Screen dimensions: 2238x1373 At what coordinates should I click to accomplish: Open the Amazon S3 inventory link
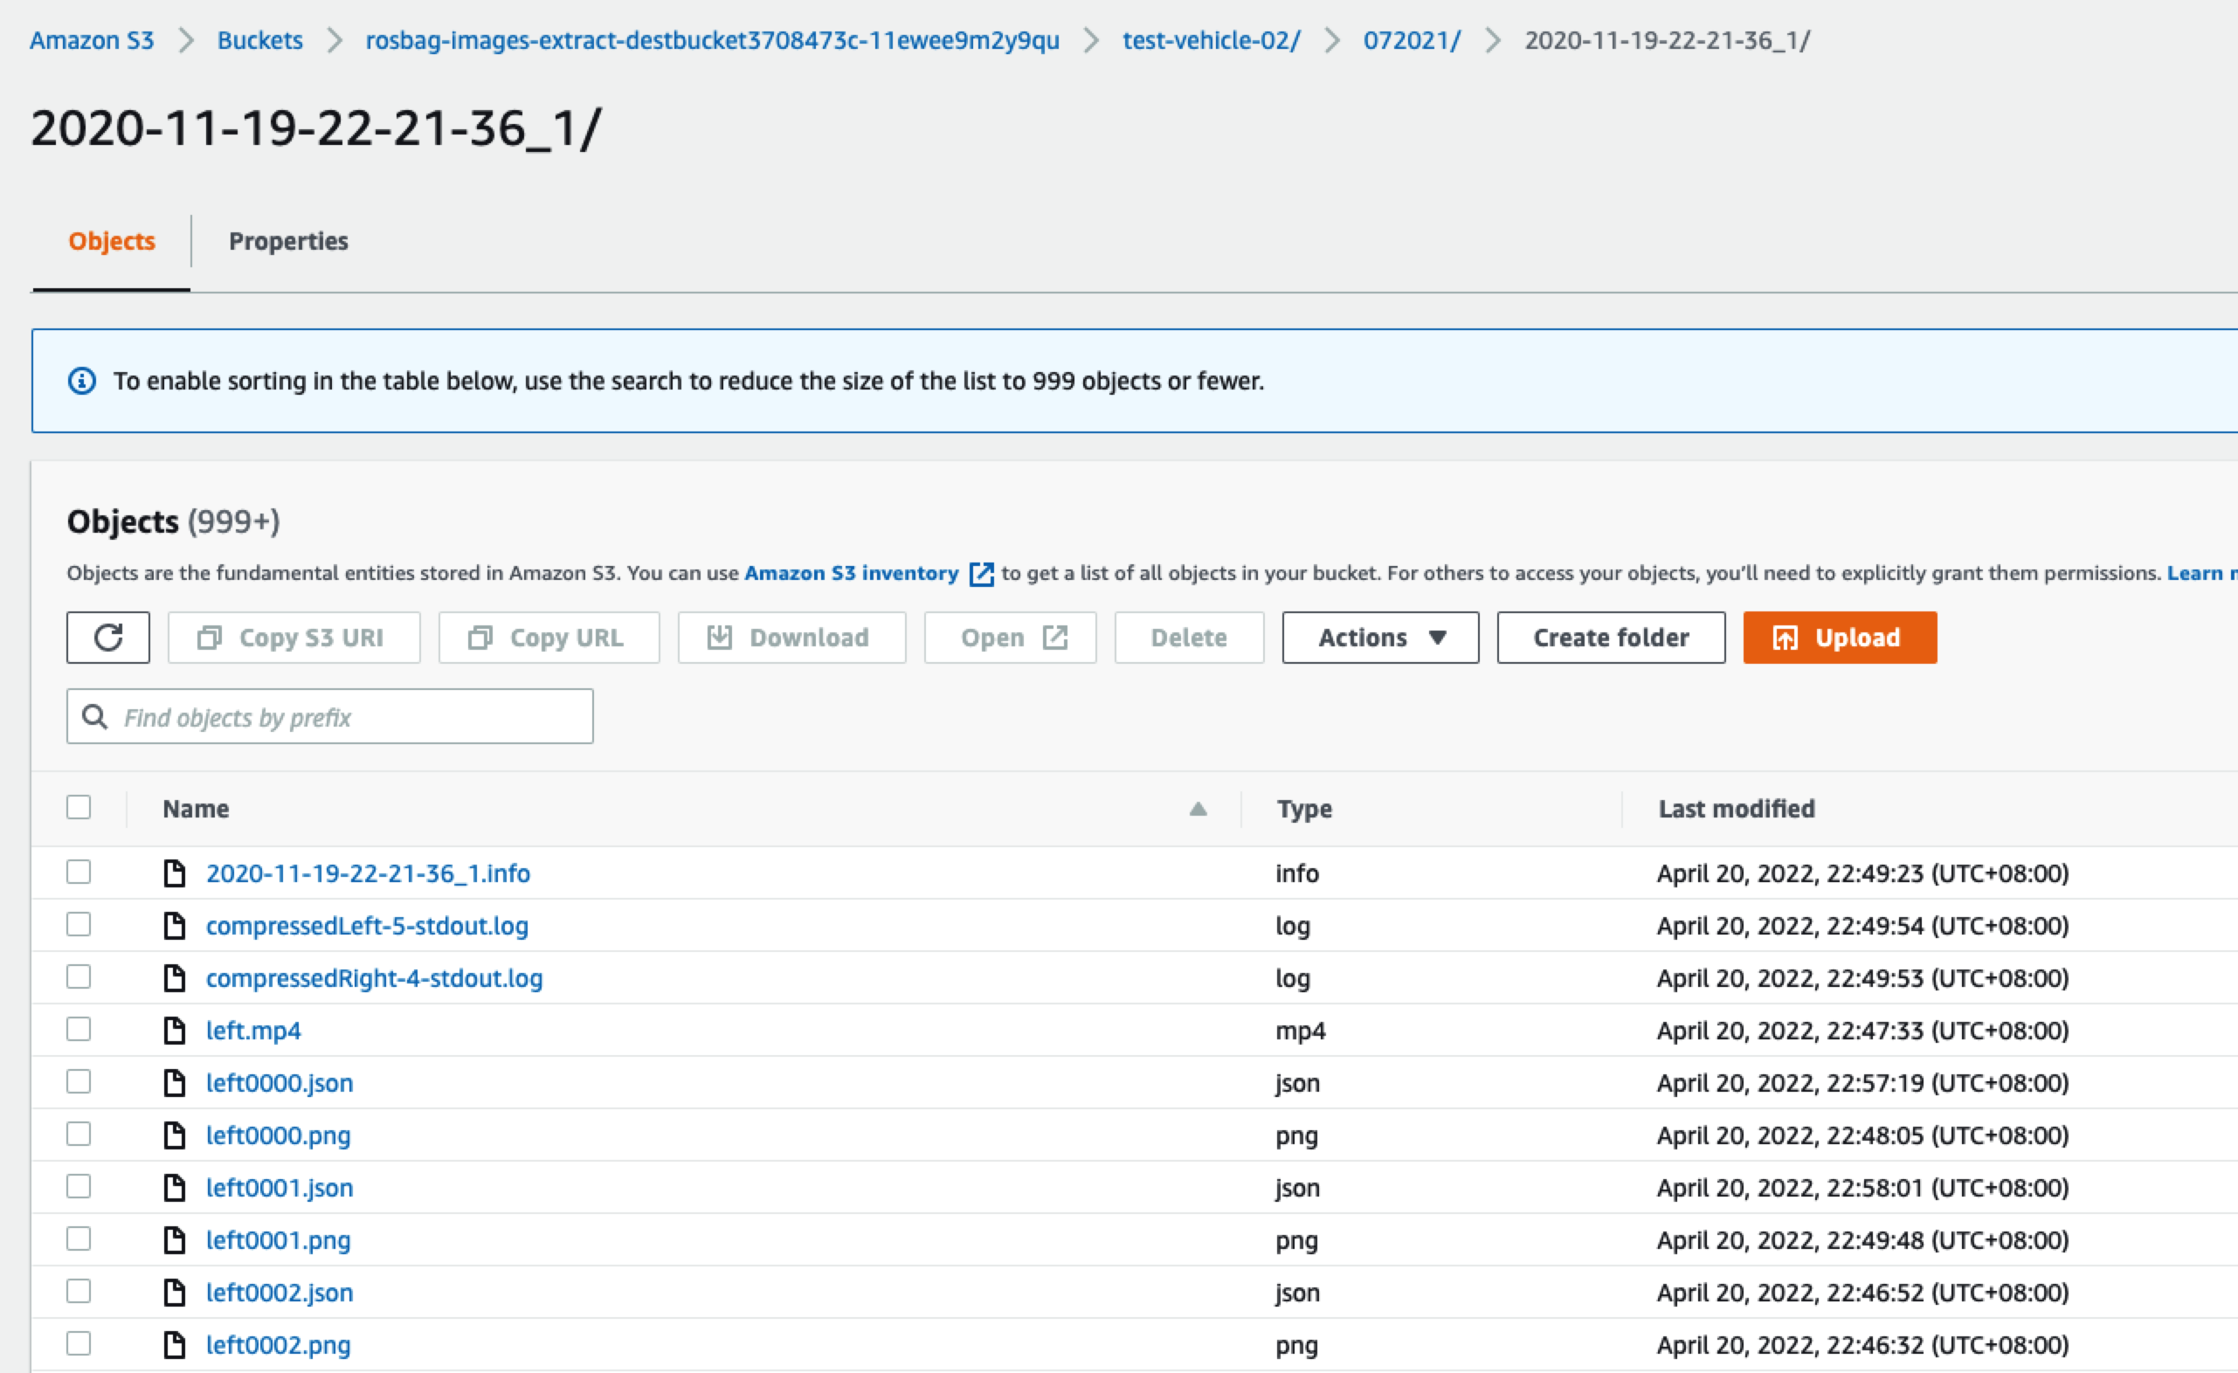(851, 573)
